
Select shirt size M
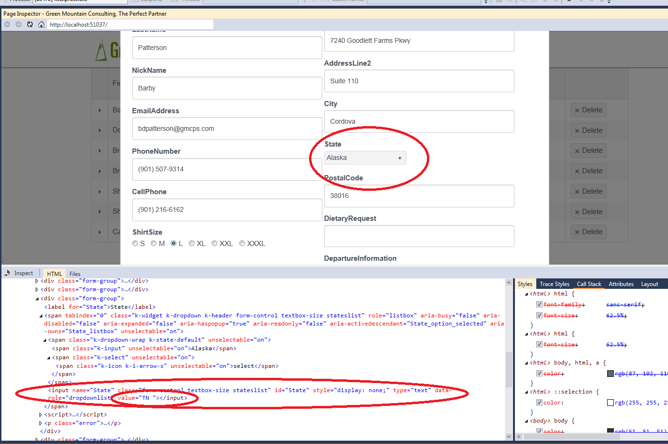click(154, 243)
